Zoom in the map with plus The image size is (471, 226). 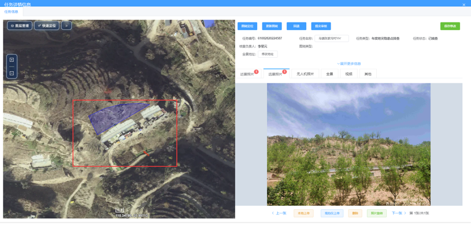click(12, 60)
